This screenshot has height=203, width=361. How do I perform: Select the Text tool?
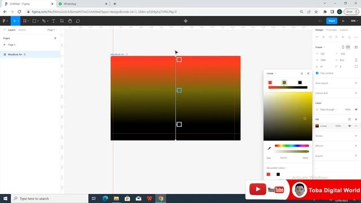(x=54, y=21)
